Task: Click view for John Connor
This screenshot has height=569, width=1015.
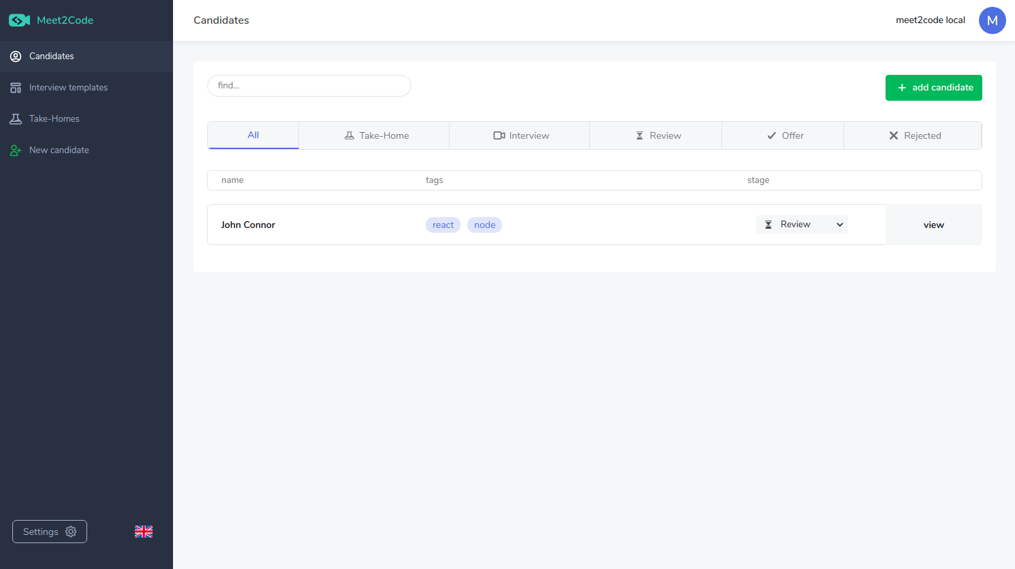Action: pos(933,224)
